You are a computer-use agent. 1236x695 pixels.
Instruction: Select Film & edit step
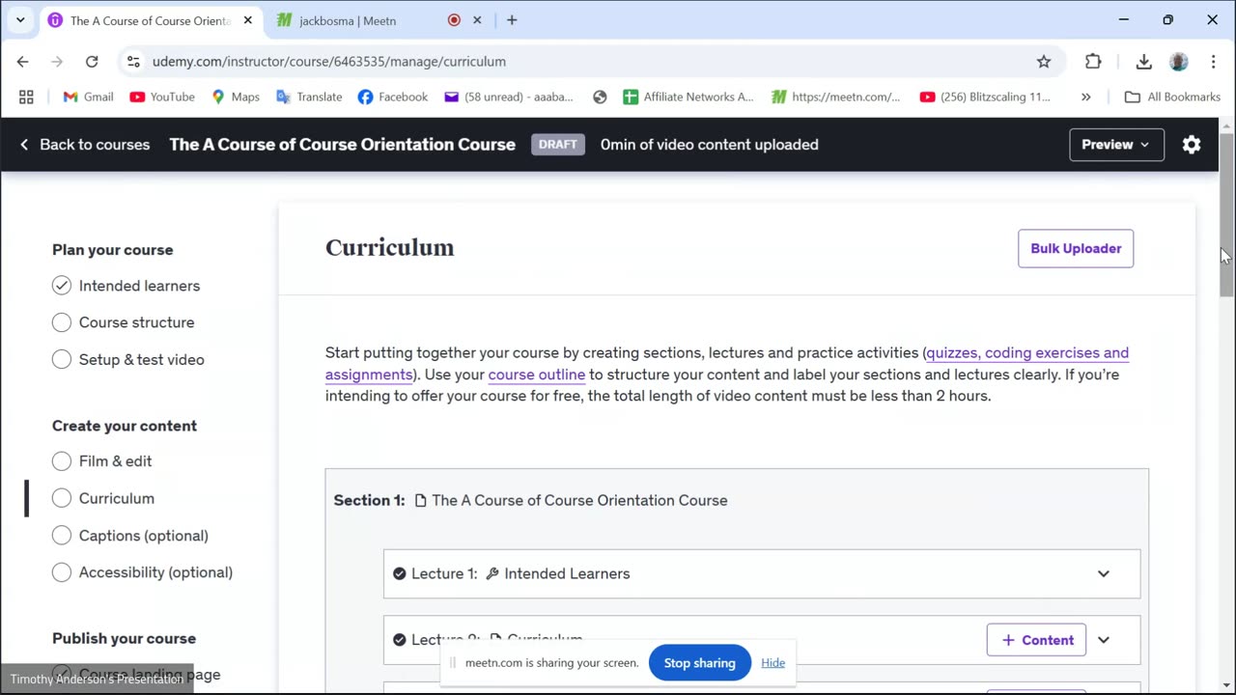point(101,461)
